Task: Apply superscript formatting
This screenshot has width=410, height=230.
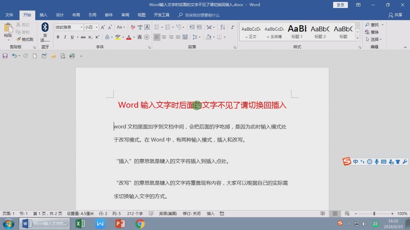Action: coord(97,37)
